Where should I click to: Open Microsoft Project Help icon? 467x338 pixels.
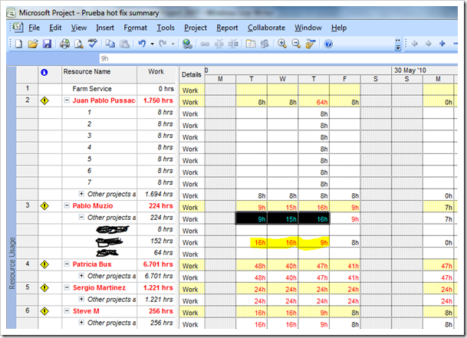coord(328,44)
